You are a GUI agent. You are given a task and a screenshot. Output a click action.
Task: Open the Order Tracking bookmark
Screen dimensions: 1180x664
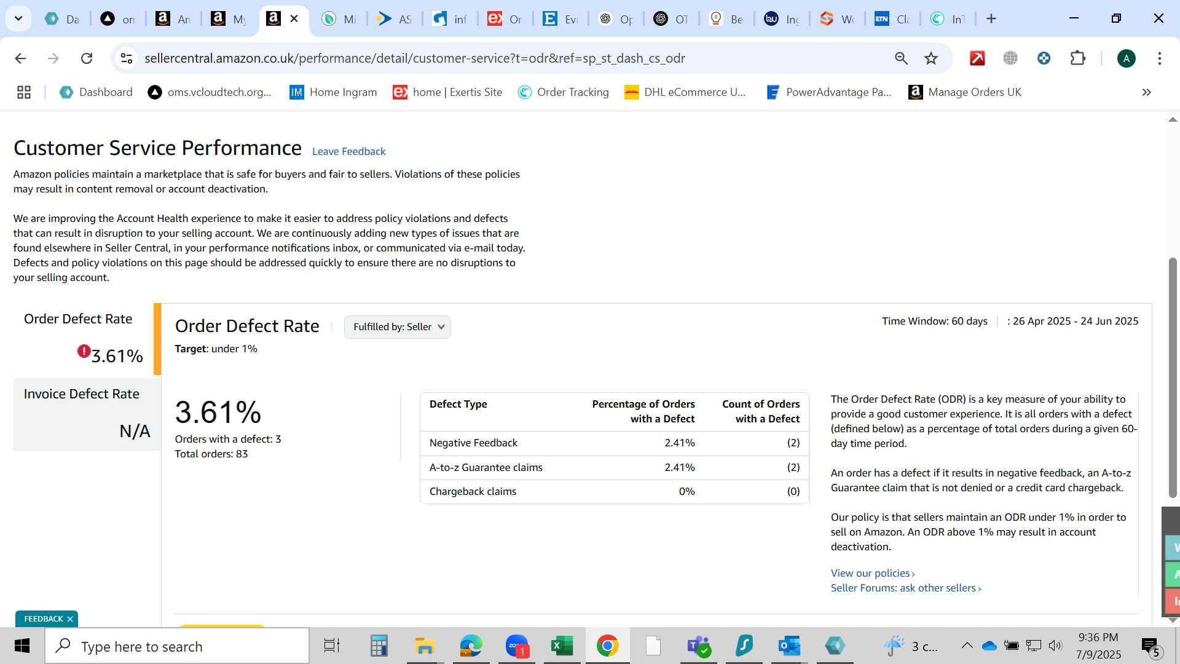(563, 92)
